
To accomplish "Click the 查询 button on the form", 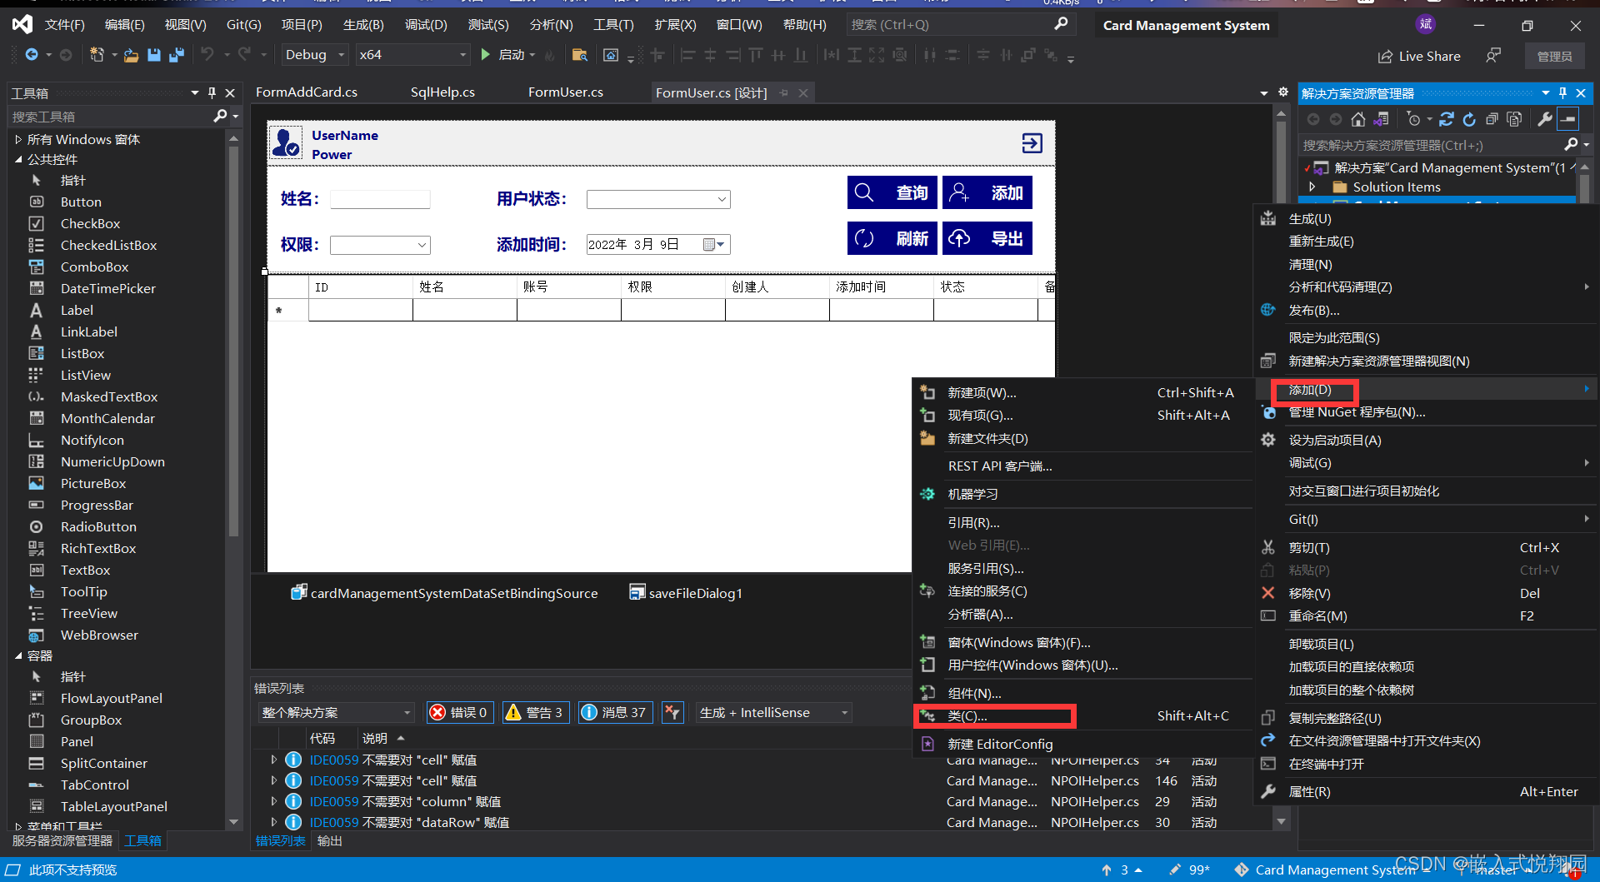I will coord(892,192).
